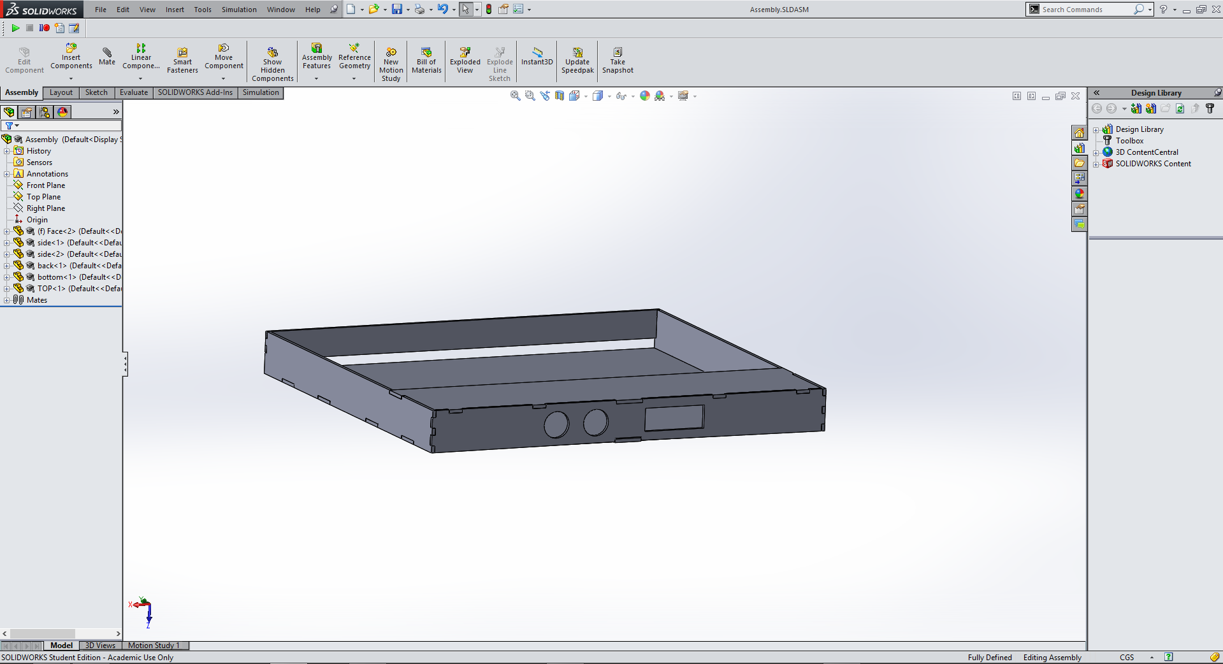Open the Tools menu
This screenshot has width=1223, height=664.
[203, 10]
